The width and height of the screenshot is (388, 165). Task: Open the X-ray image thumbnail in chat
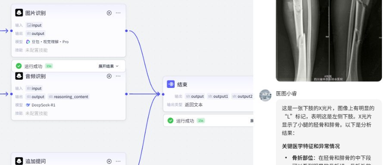pos(329,40)
